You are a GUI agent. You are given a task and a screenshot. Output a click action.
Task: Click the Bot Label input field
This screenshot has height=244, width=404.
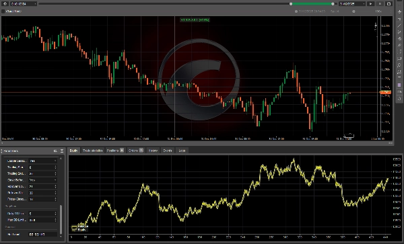coord(43,234)
